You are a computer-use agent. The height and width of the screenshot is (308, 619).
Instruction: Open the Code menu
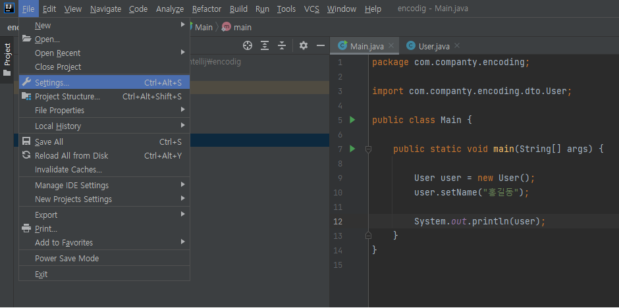point(138,9)
